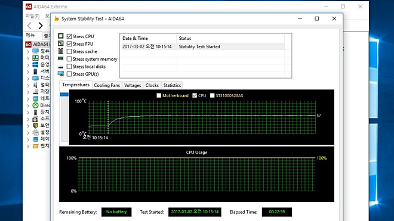Uncheck the Stress CPU checkbox

(69, 36)
